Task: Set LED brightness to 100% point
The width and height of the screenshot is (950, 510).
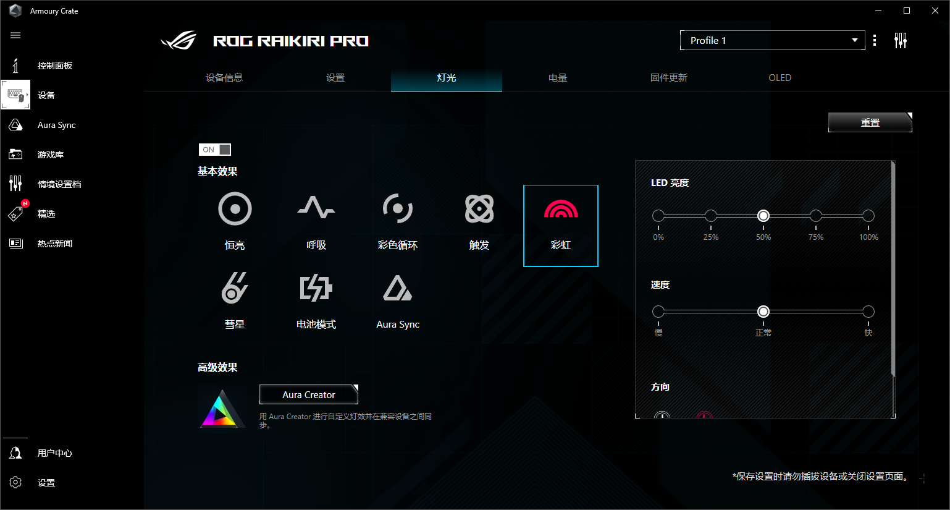Action: (868, 216)
